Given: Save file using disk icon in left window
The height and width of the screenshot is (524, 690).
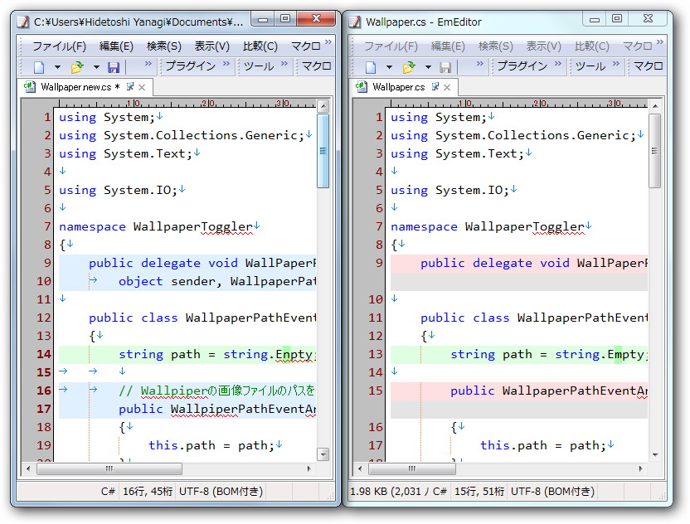Looking at the screenshot, I should (114, 67).
